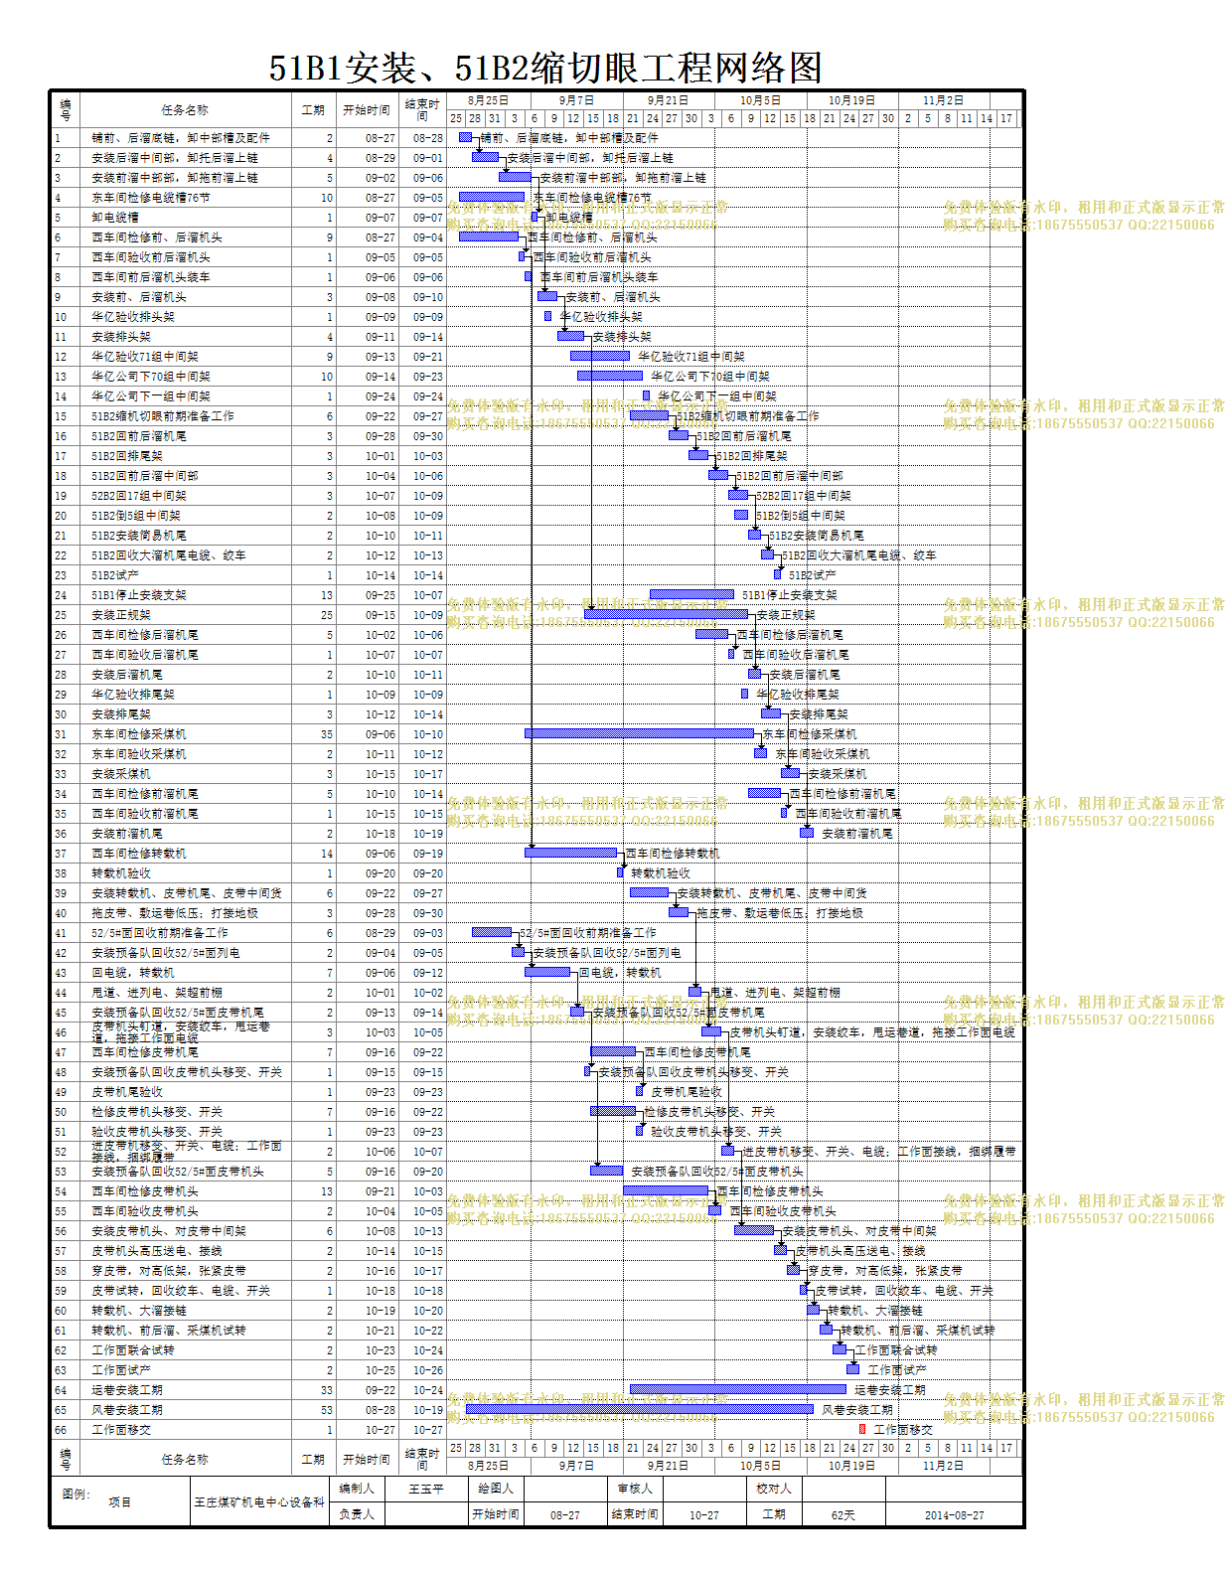Click the long Gantt bar for 东车间检修采煤机
Viewport: 1225px width, 1576px height.
pyautogui.click(x=639, y=733)
